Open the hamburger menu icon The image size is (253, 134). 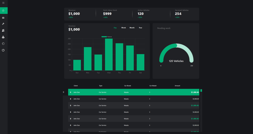pos(3,3)
